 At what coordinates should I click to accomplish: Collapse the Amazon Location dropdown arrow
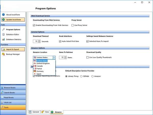coord(54,57)
